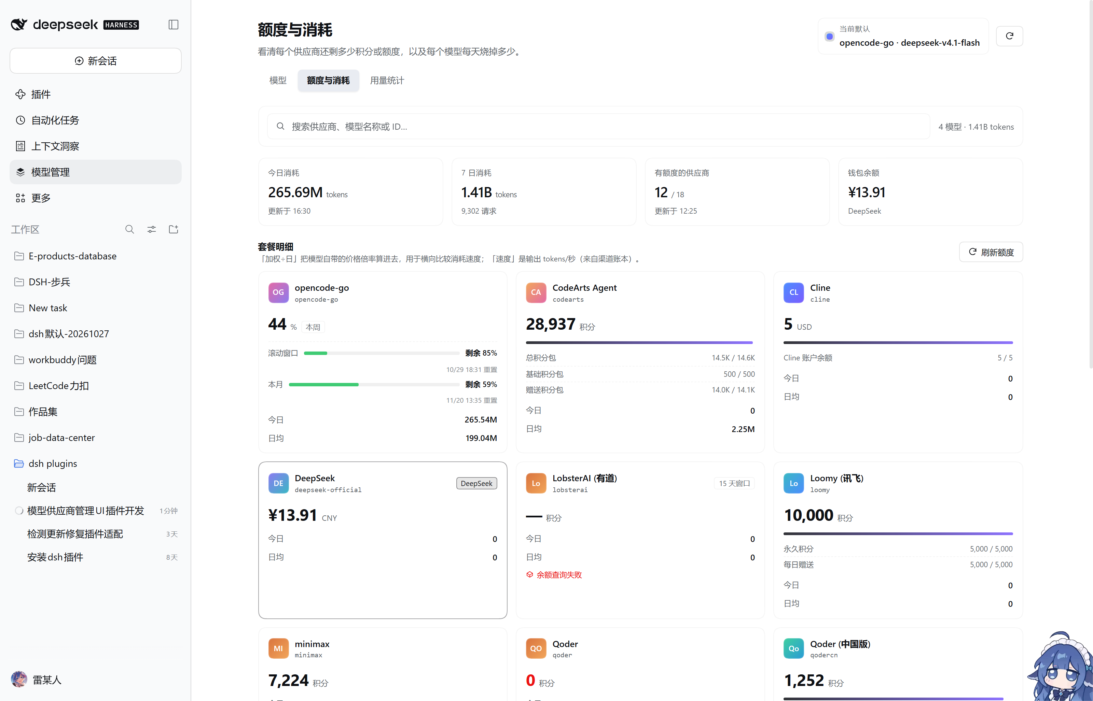Add a new workspace folder icon
The height and width of the screenshot is (701, 1093).
[174, 229]
